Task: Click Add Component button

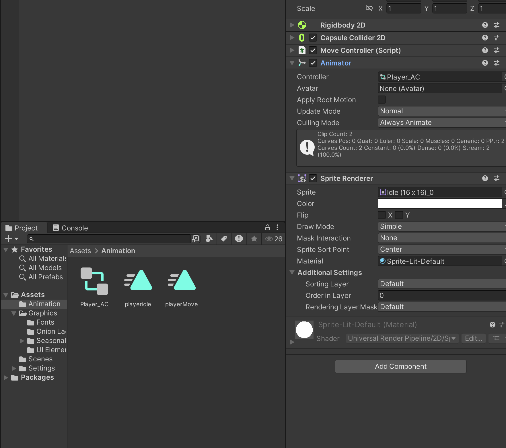Action: click(x=400, y=366)
